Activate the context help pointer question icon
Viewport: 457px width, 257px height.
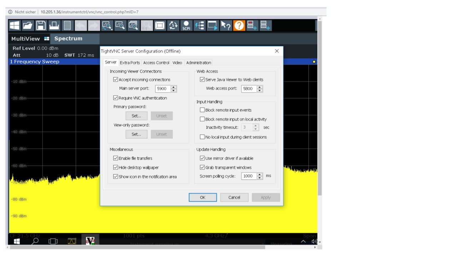[226, 25]
